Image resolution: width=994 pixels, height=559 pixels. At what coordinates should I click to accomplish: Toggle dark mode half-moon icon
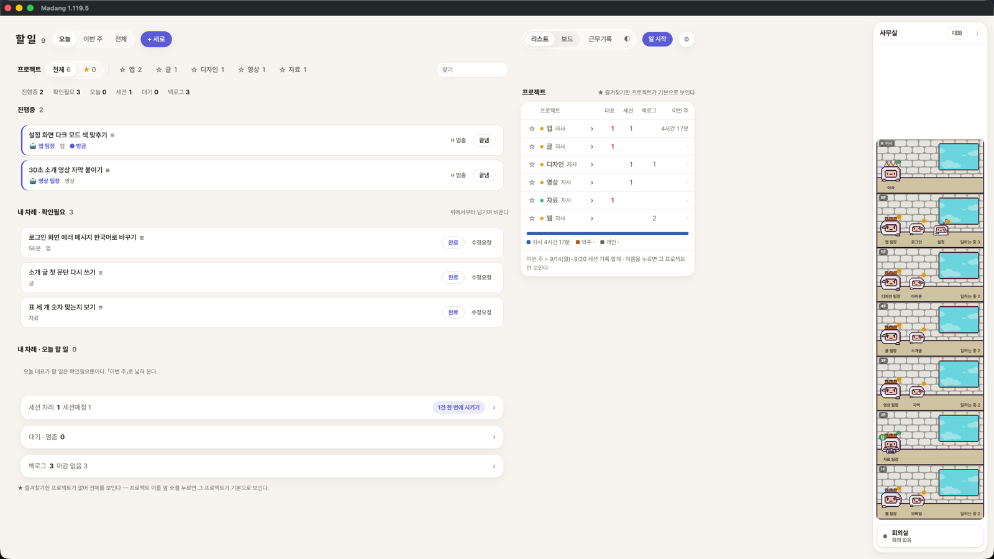click(x=627, y=39)
